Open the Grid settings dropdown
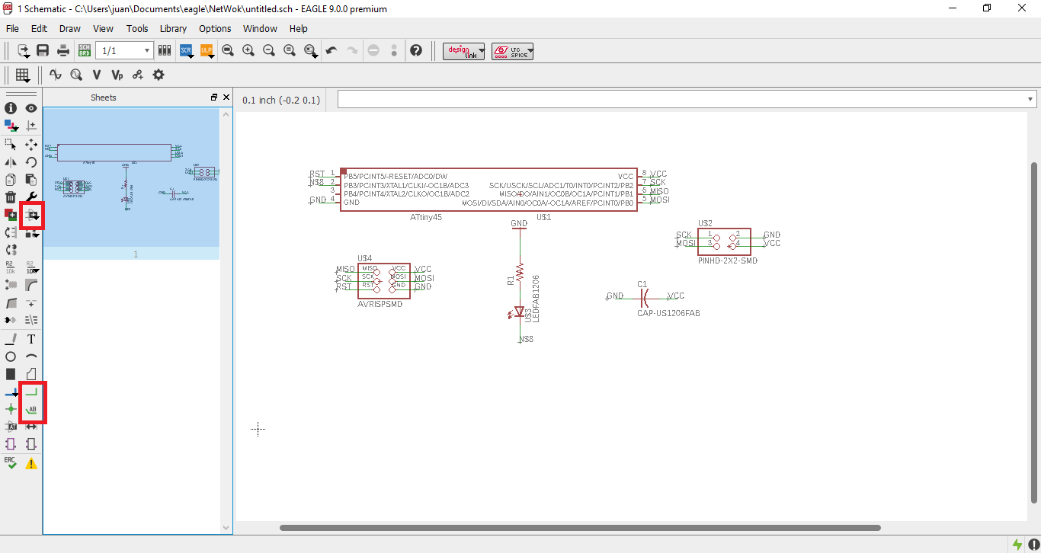Screen dimensions: 1041x553 22,75
